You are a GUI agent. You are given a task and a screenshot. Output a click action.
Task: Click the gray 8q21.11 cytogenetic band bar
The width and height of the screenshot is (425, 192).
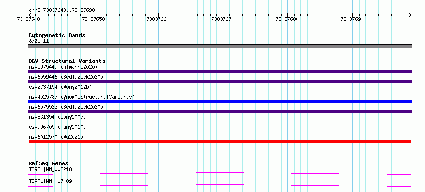[x=220, y=46]
